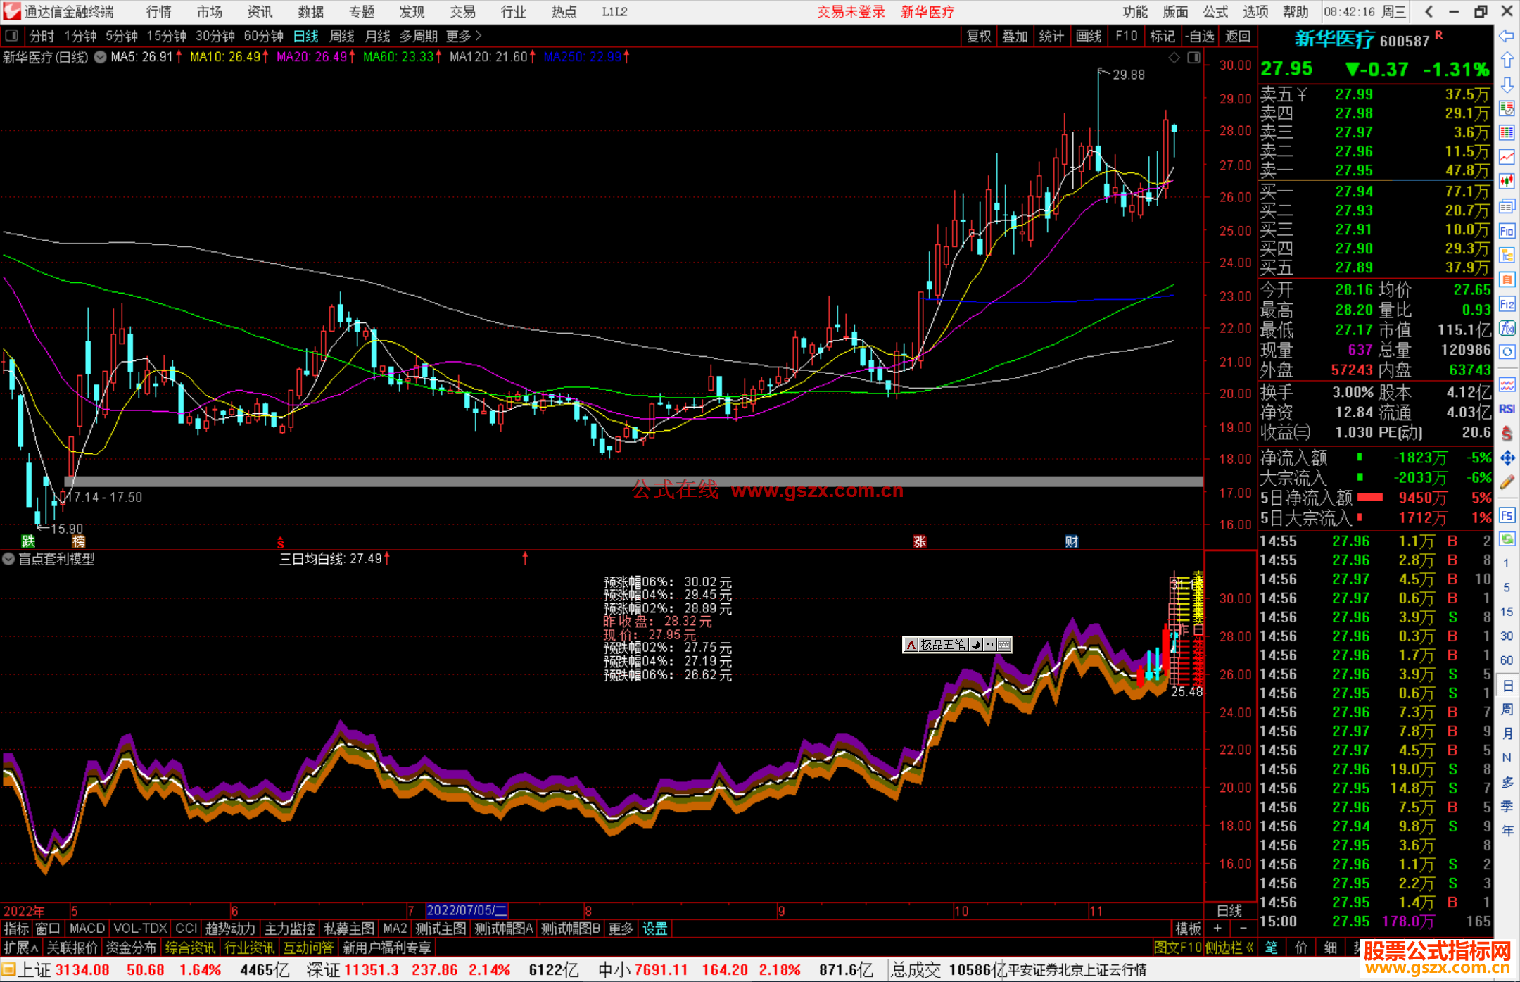Open the RSI indicator sidebar icon
The height and width of the screenshot is (982, 1520).
(1507, 409)
